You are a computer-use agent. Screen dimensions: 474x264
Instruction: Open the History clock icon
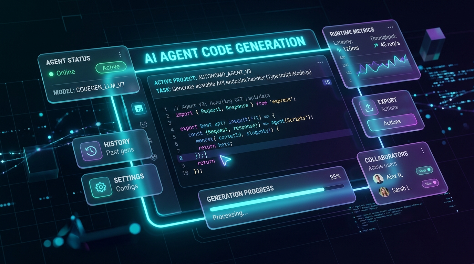(x=91, y=152)
